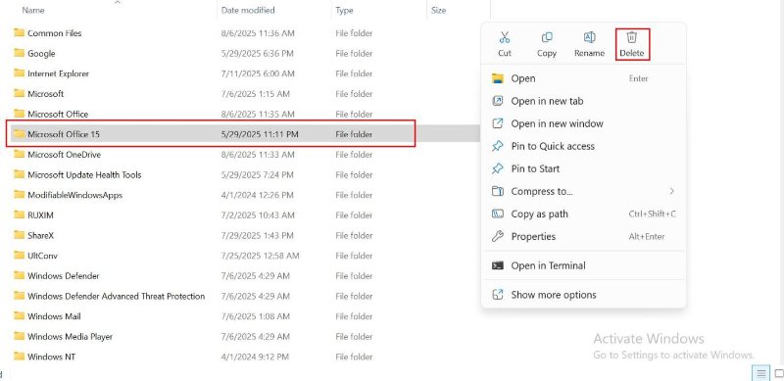Select Windows Defender Advanced Threat Protection folder
This screenshot has width=784, height=381.
click(x=116, y=296)
